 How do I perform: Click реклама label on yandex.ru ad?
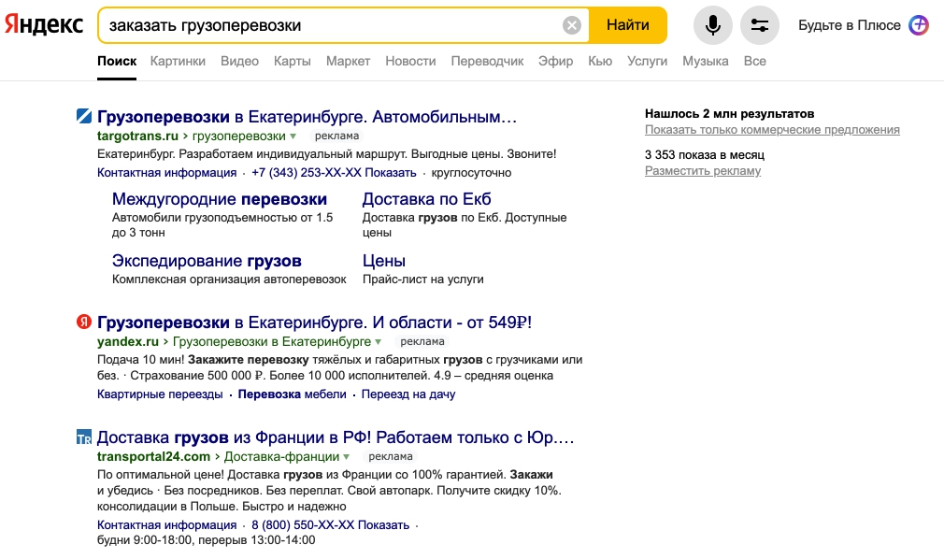pyautogui.click(x=422, y=342)
